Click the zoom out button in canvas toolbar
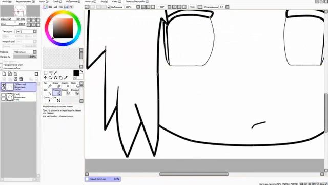328x185 pixels. pyautogui.click(x=143, y=7)
